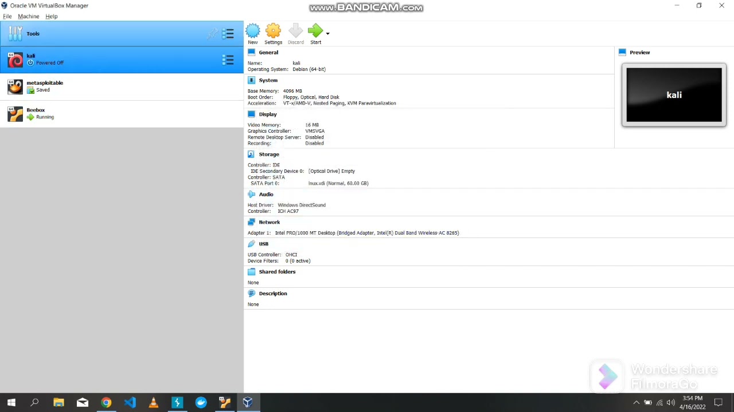
Task: Open the General section heading link
Action: pos(268,53)
